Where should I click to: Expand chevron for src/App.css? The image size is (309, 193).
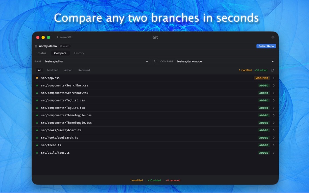coord(274,78)
